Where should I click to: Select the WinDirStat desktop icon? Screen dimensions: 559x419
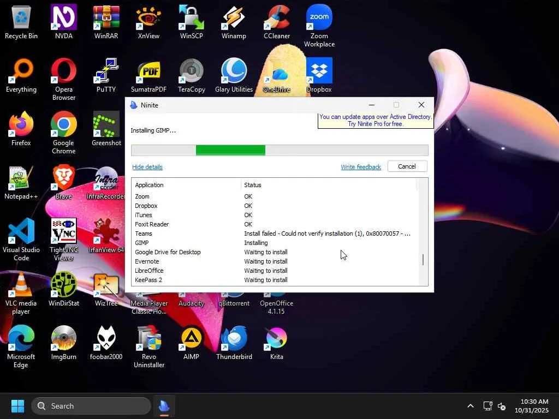(63, 289)
